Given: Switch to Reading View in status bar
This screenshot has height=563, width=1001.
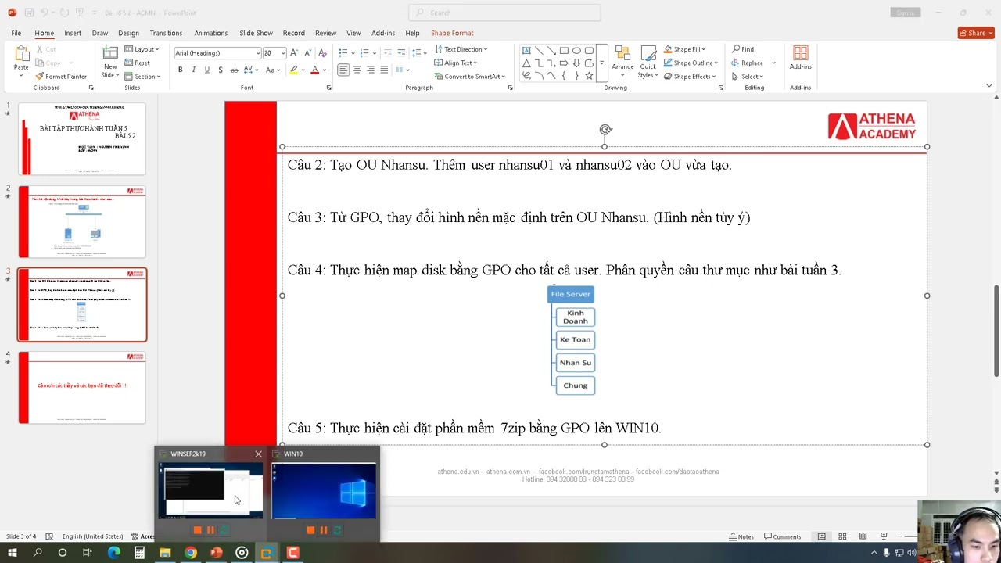Looking at the screenshot, I should pyautogui.click(x=863, y=536).
